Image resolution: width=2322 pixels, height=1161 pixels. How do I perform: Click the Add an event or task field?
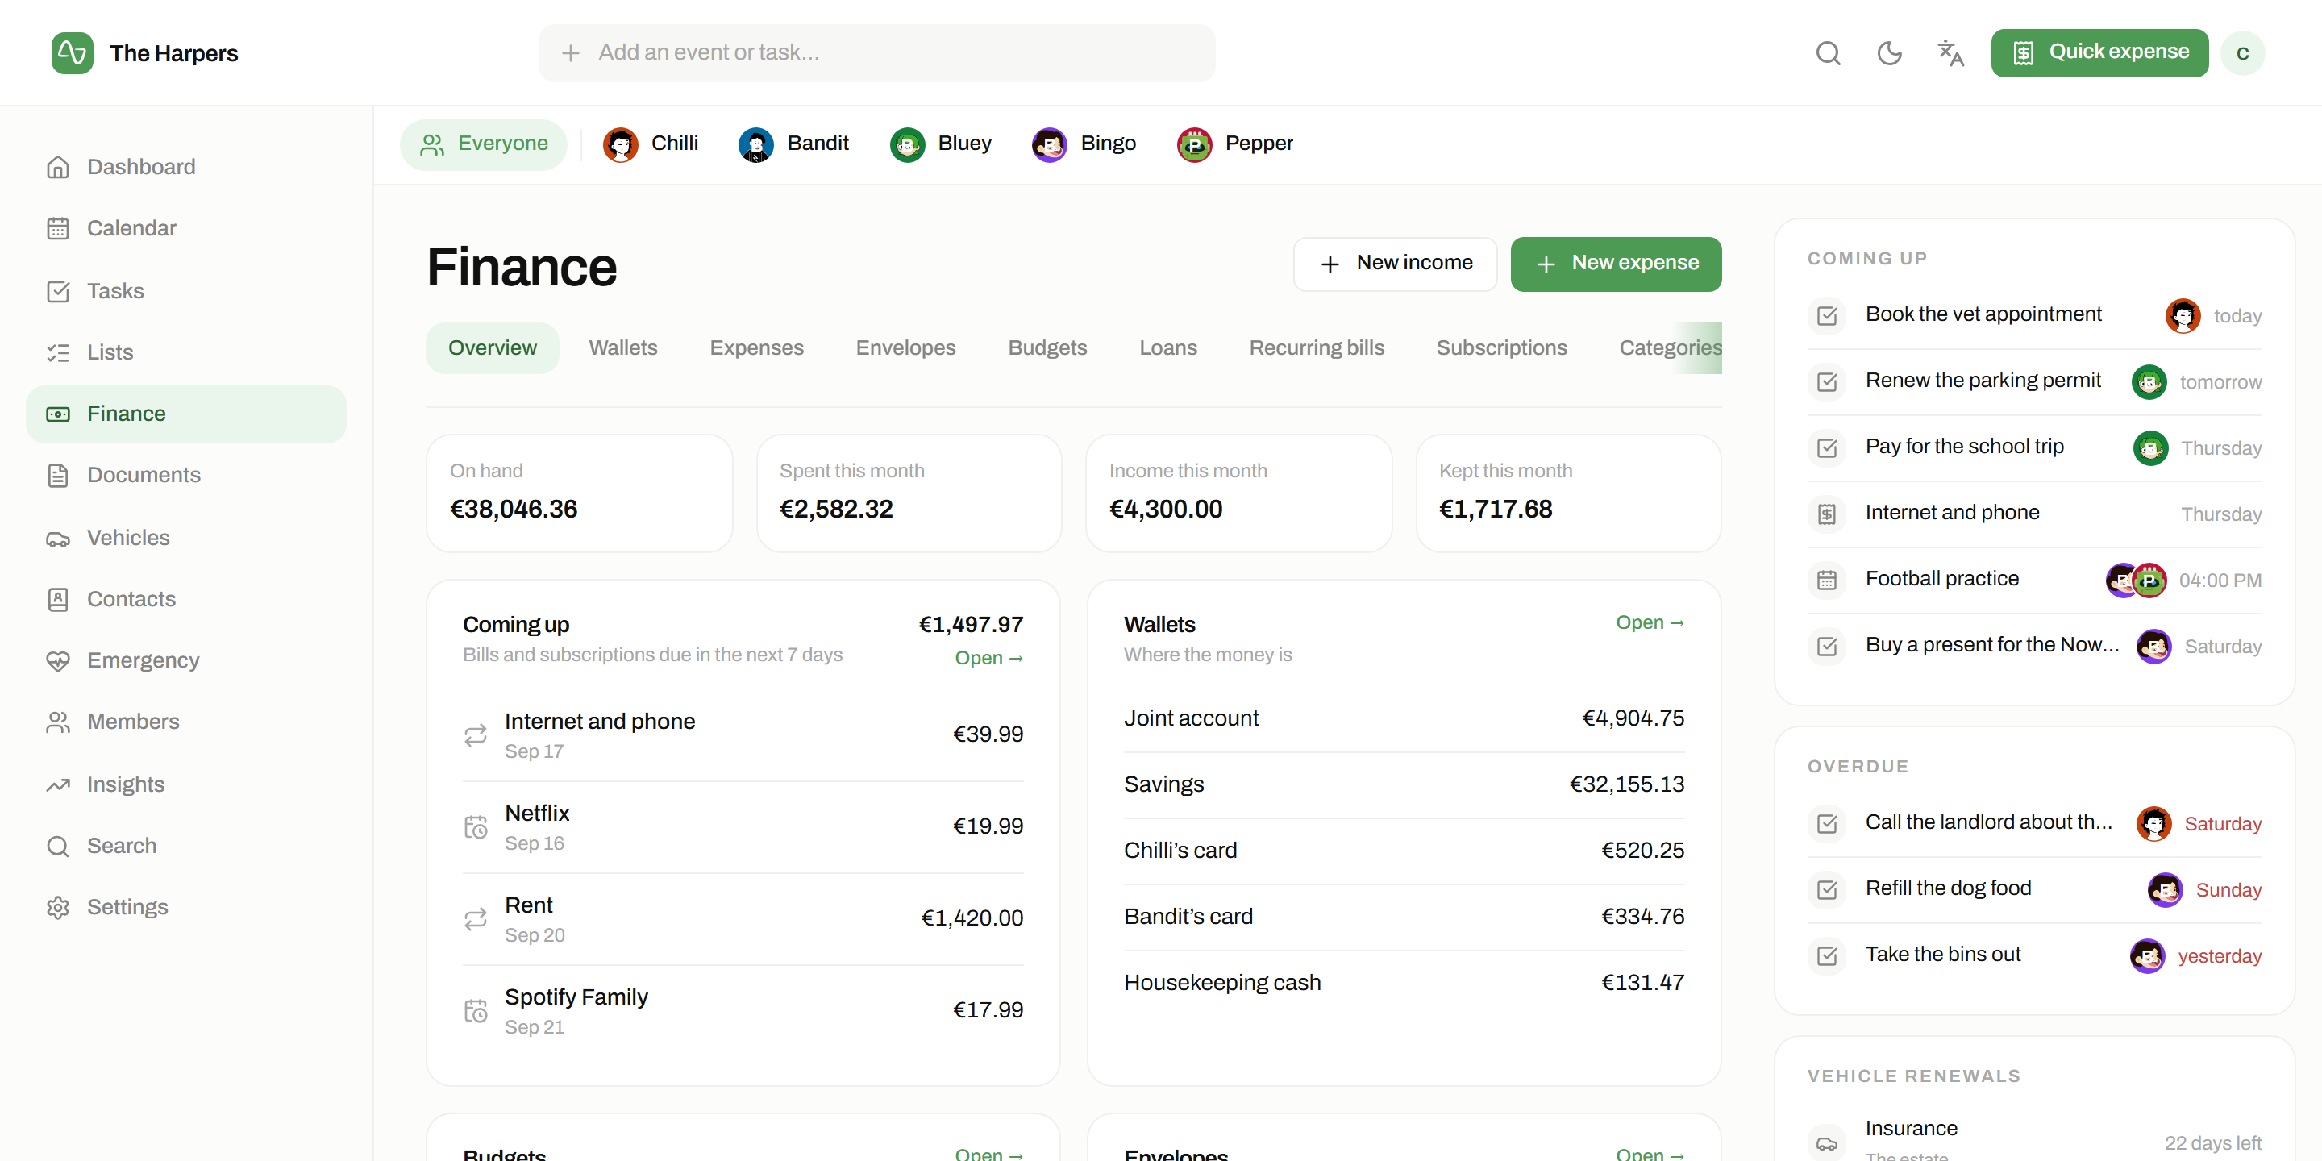[x=876, y=53]
